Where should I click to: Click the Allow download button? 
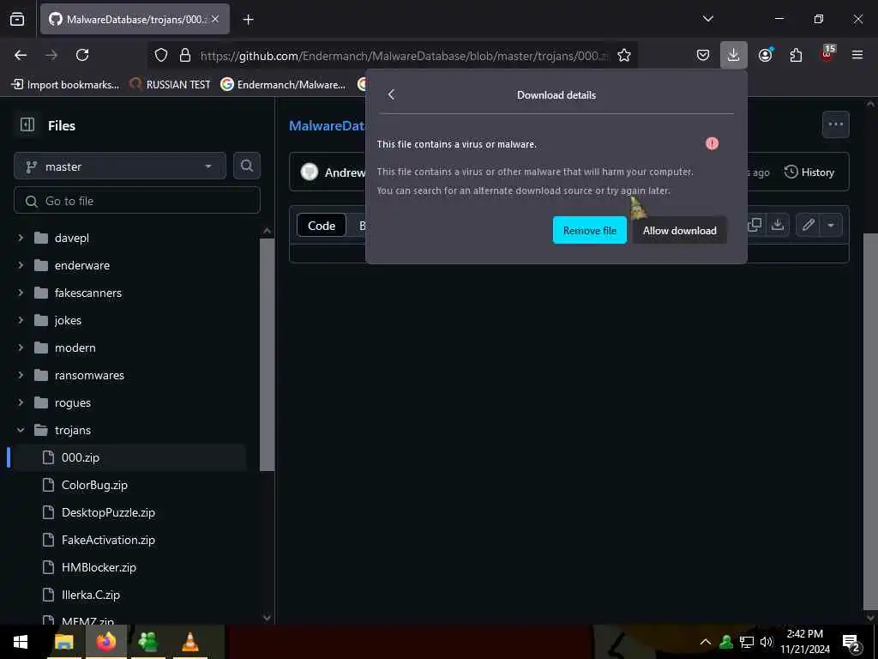point(680,230)
